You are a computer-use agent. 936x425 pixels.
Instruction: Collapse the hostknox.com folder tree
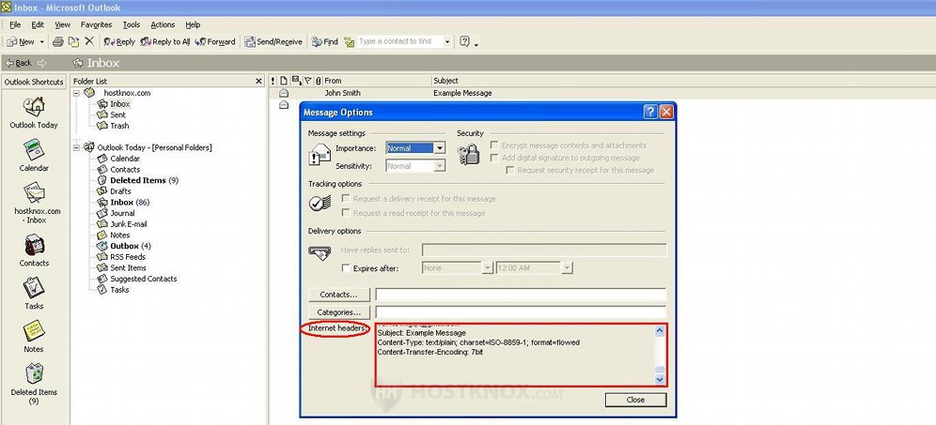coord(76,93)
